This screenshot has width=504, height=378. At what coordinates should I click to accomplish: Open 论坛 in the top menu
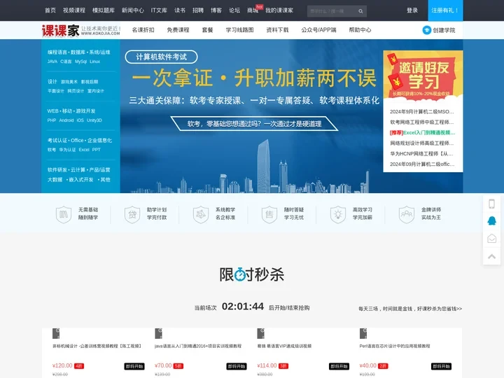click(234, 10)
